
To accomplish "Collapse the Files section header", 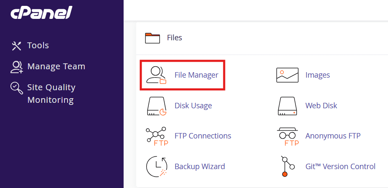I will click(x=174, y=38).
